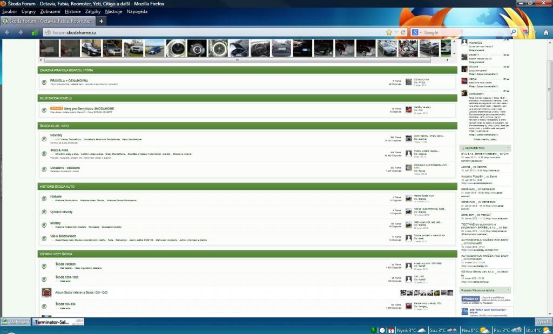Click the first photo thumbnail in the strip
Image resolution: width=553 pixels, height=334 pixels.
click(49, 48)
